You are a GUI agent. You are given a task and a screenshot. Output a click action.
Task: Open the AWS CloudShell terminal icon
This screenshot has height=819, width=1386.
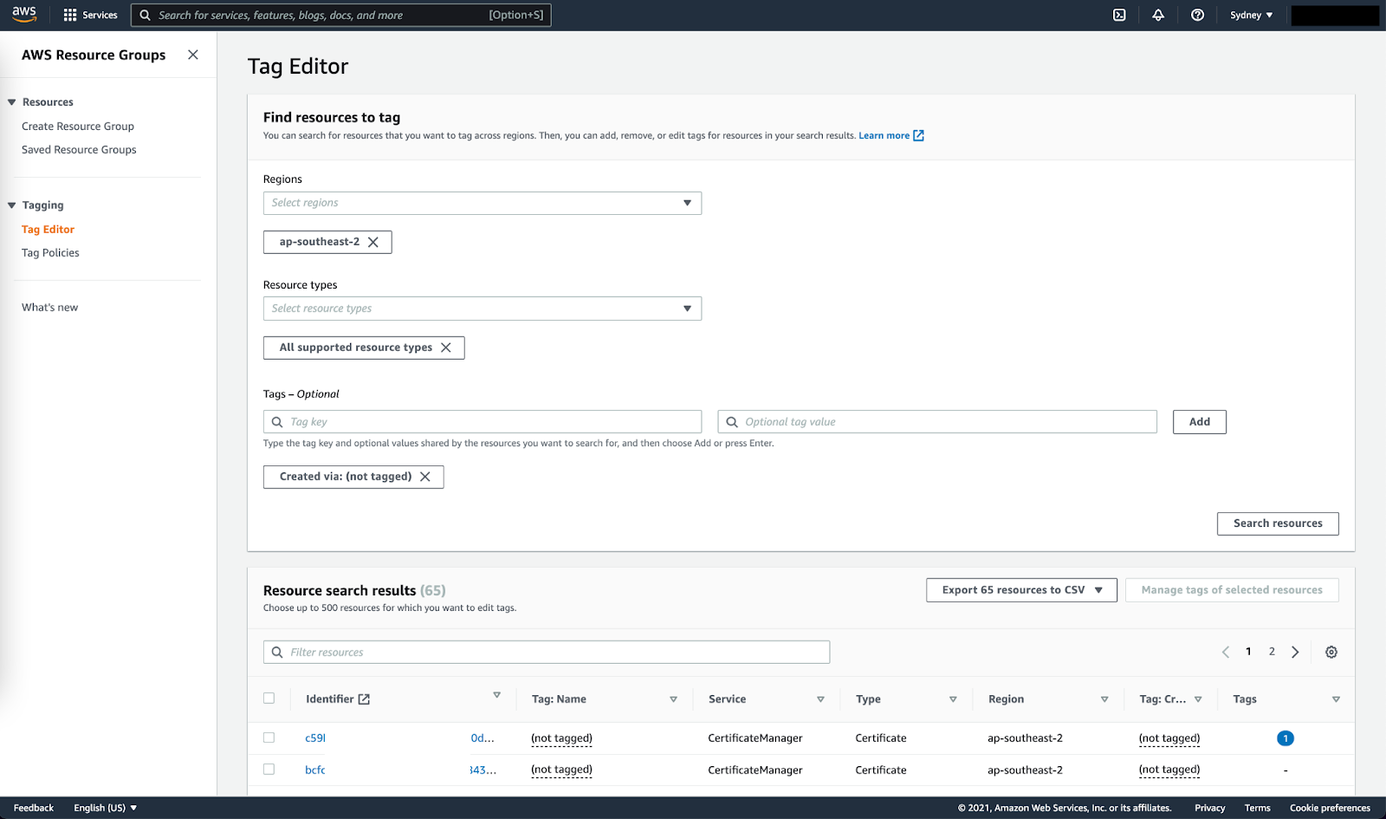click(x=1119, y=15)
